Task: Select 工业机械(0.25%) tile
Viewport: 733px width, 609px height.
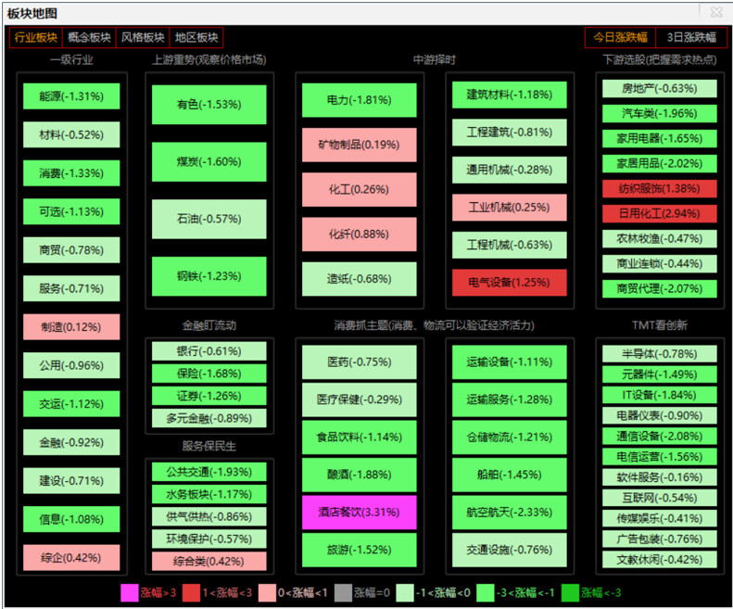Action: coord(510,208)
